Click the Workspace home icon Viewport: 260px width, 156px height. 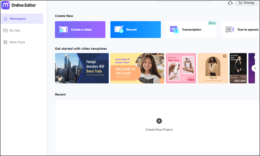[6, 18]
